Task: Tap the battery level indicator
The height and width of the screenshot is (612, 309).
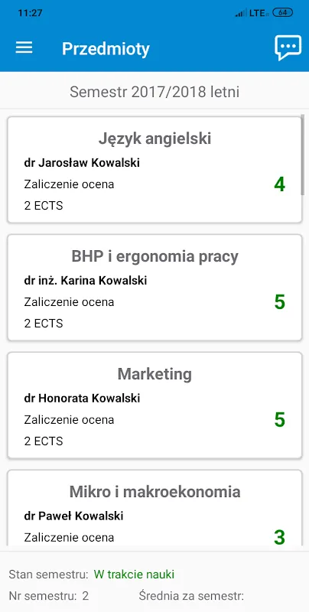Action: coord(282,12)
